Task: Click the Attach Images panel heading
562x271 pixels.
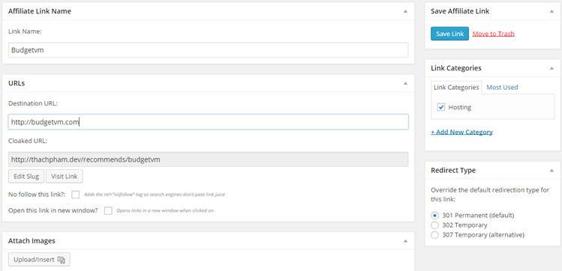Action: coord(32,241)
